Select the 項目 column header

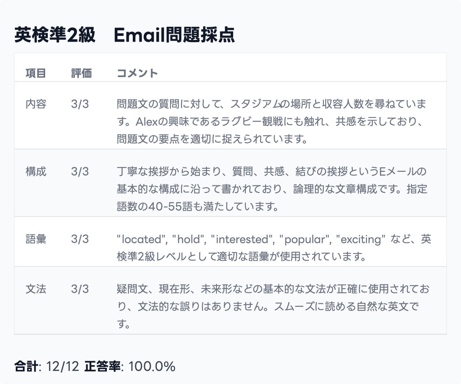[x=35, y=73]
